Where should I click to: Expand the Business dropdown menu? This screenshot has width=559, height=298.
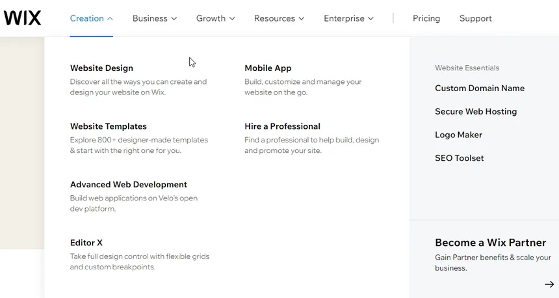coord(155,18)
